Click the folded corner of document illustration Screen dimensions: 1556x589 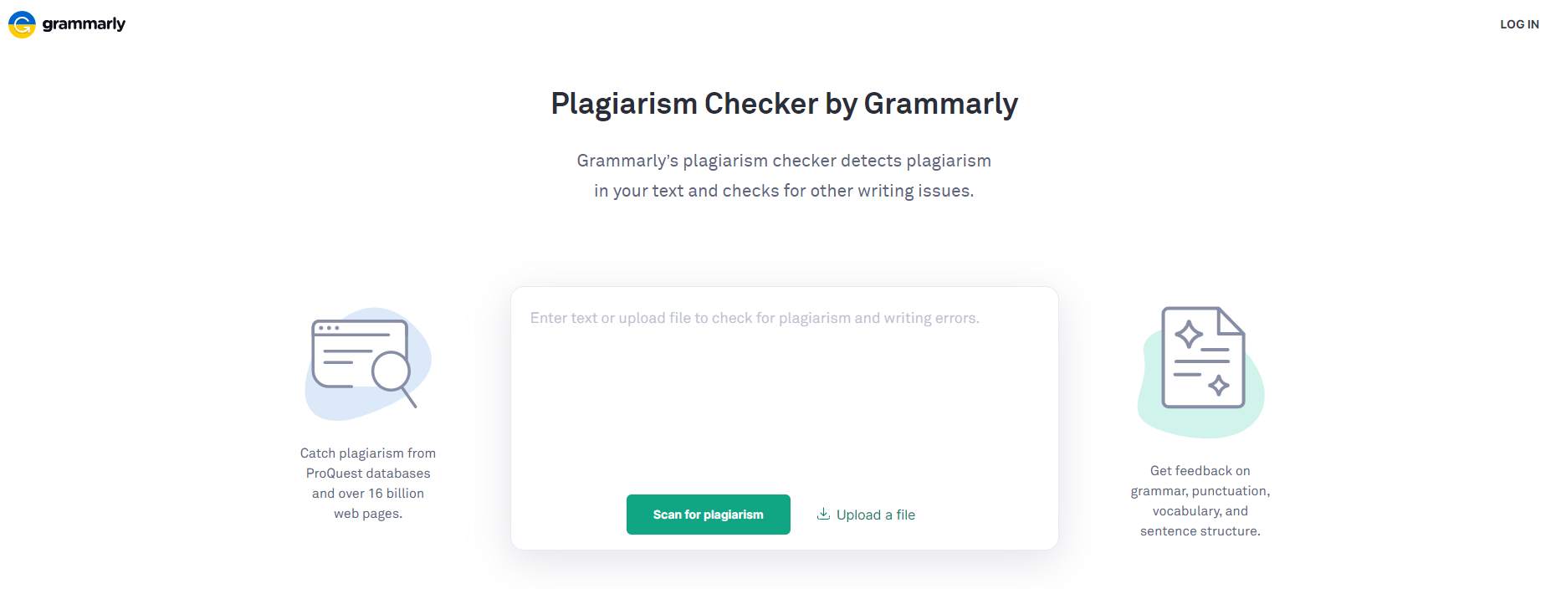(1231, 320)
